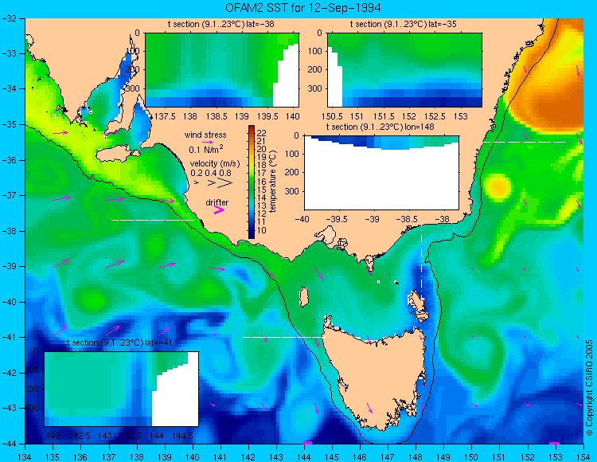Viewport: 597px width, 462px height.
Task: Click the '137.5' tick in lat=-38 inset
Action: (166, 116)
